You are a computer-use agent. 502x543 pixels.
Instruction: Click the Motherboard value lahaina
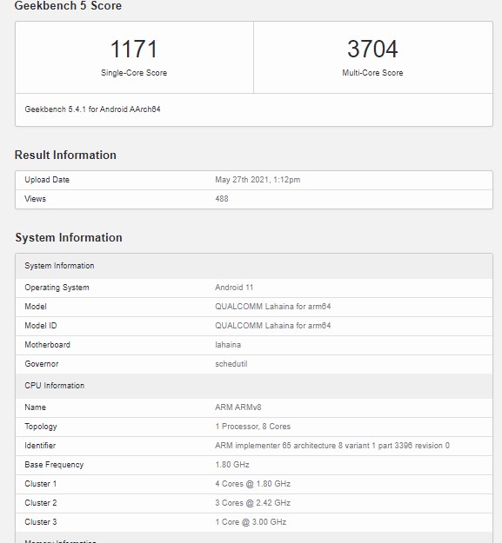coord(228,345)
